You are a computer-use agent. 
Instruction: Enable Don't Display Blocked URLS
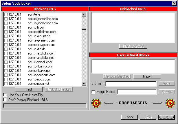5,100
